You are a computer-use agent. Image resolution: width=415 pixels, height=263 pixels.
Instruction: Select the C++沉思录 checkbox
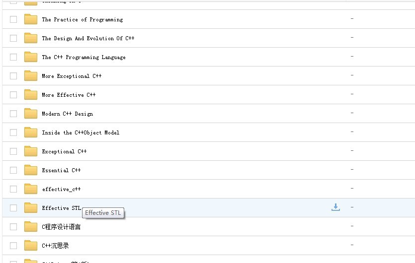tap(13, 246)
